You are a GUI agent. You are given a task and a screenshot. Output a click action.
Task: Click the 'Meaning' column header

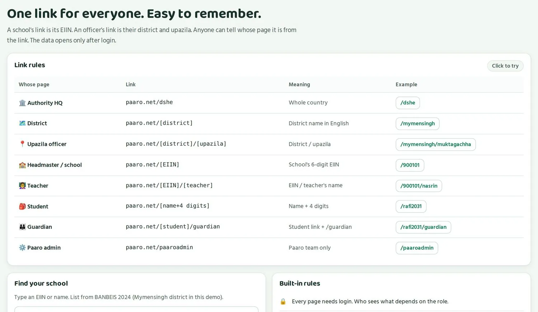pos(299,85)
